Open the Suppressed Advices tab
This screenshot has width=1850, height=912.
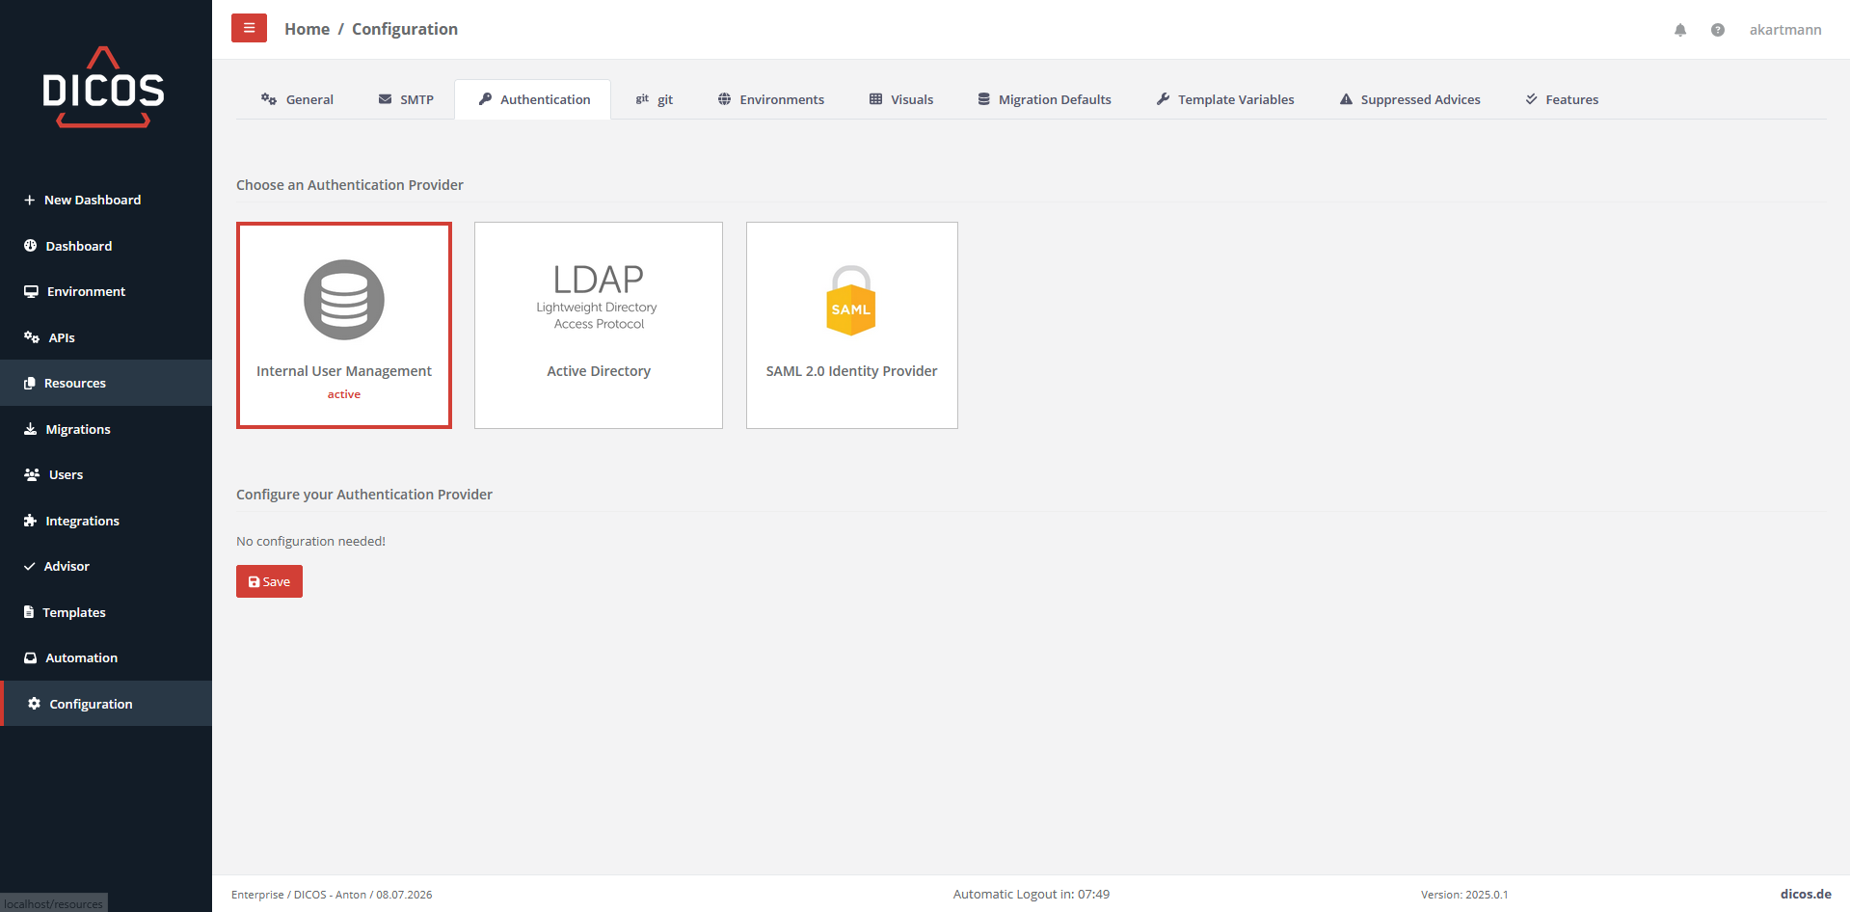click(1409, 99)
